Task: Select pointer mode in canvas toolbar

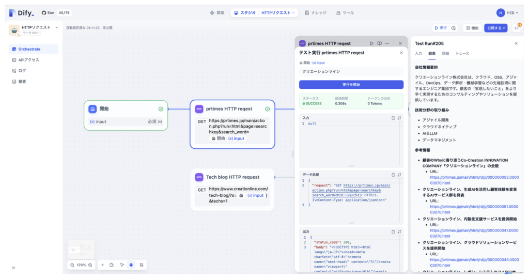Action: (x=122, y=265)
